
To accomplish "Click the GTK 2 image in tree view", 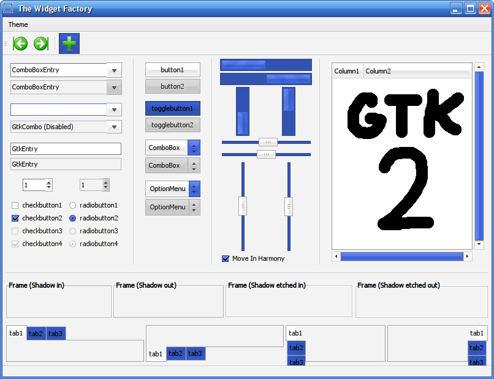I will point(405,159).
